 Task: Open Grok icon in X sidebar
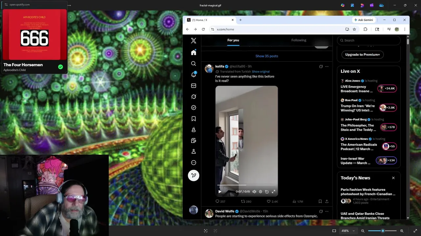(193, 97)
